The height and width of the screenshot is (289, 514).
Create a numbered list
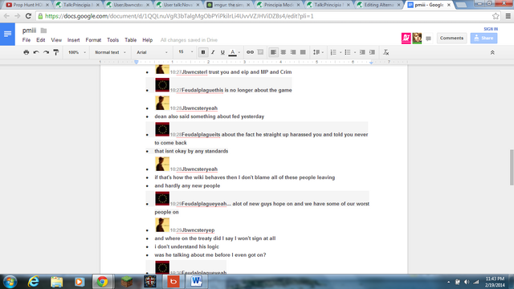click(333, 52)
